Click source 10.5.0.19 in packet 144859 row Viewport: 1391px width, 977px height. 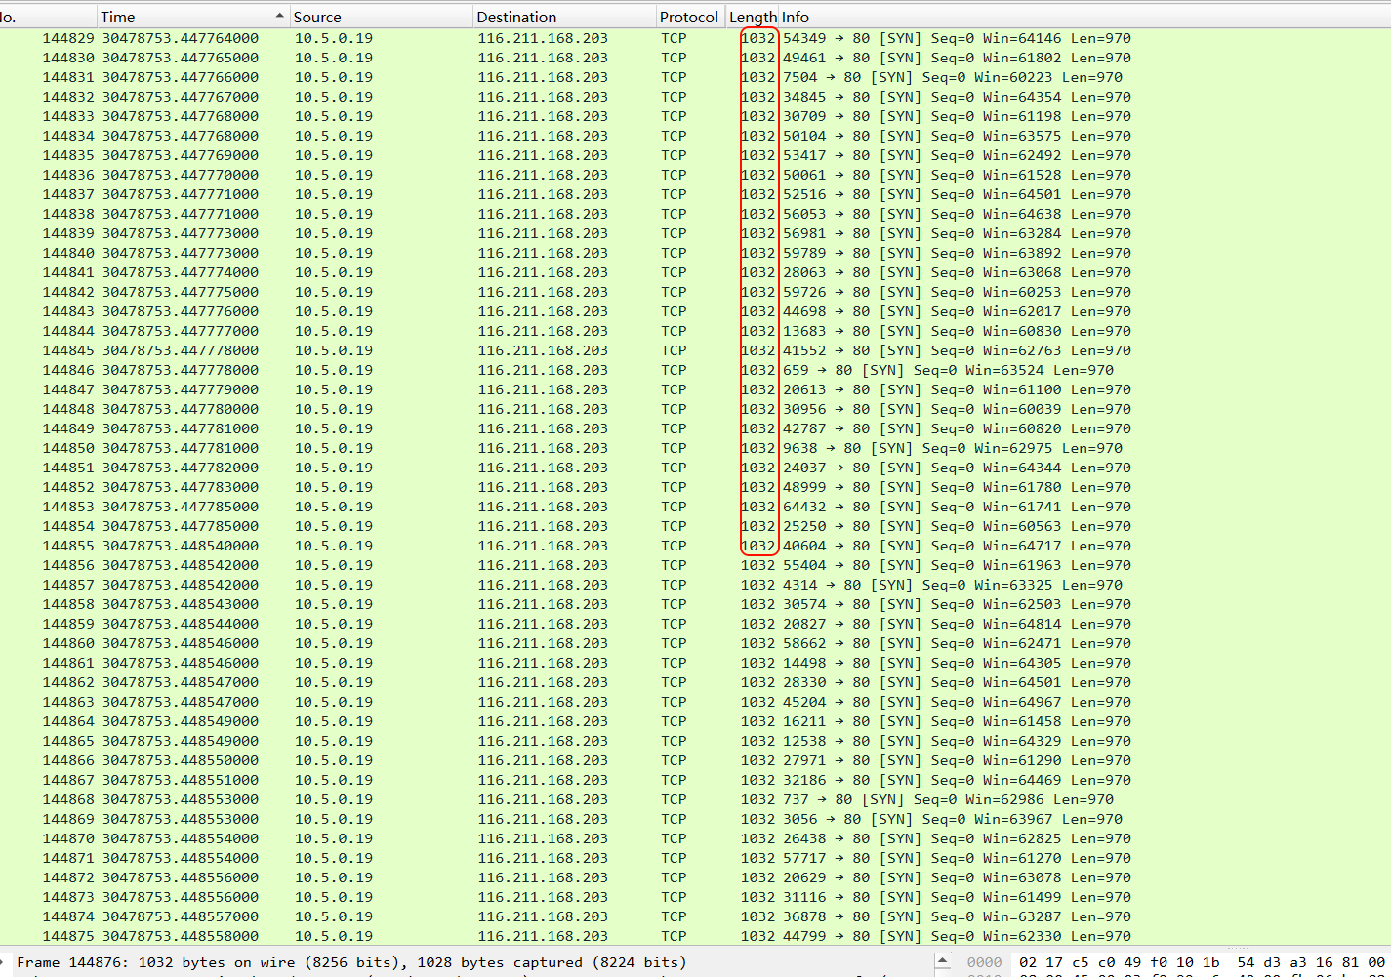334,624
